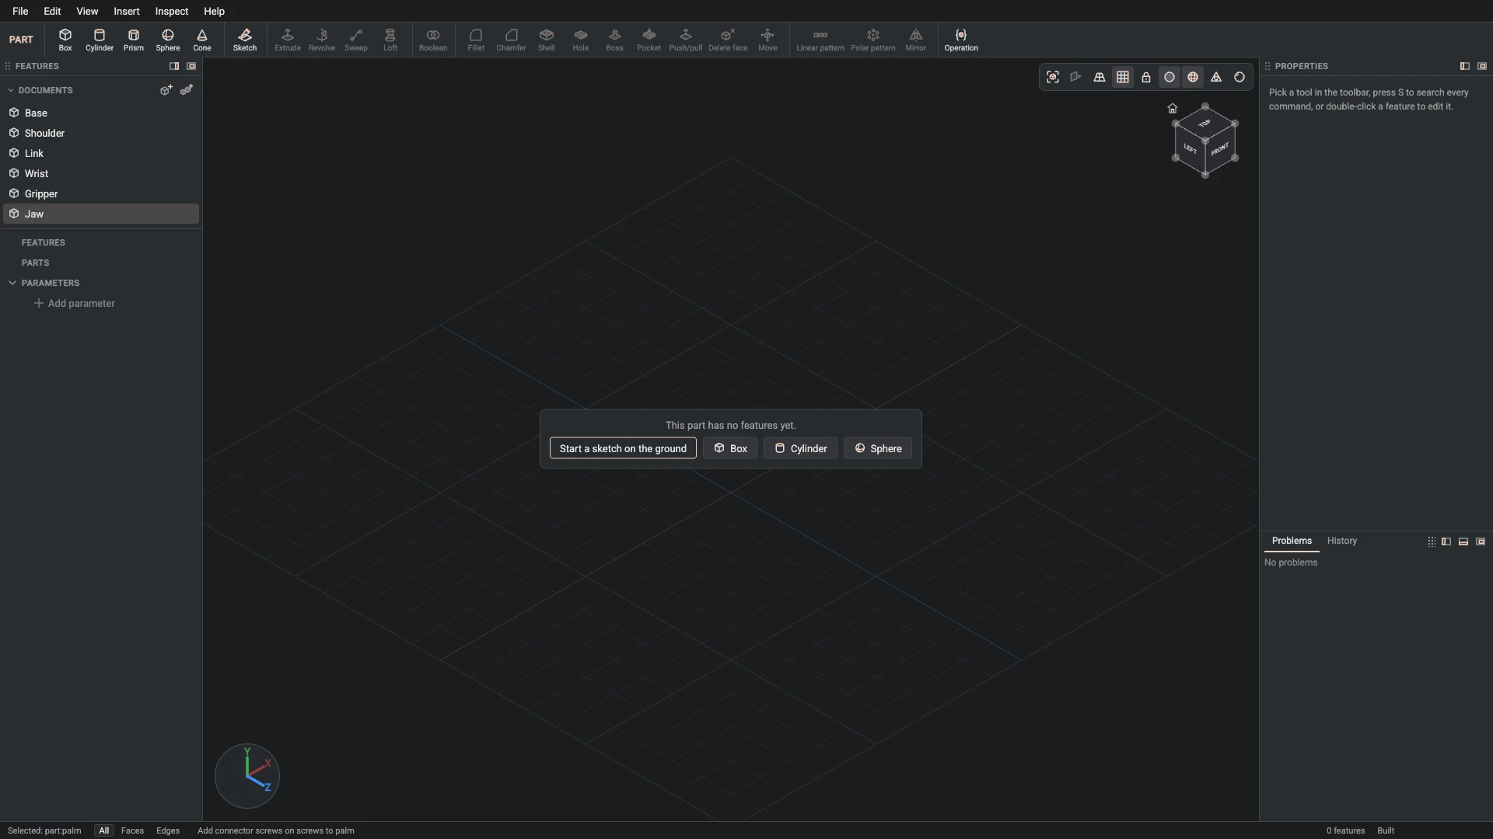Set selection filter to All
1493x839 pixels.
pyautogui.click(x=103, y=830)
